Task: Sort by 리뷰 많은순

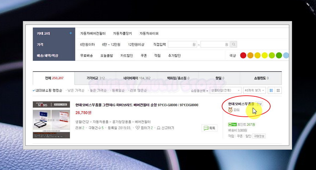Action: (x=138, y=90)
